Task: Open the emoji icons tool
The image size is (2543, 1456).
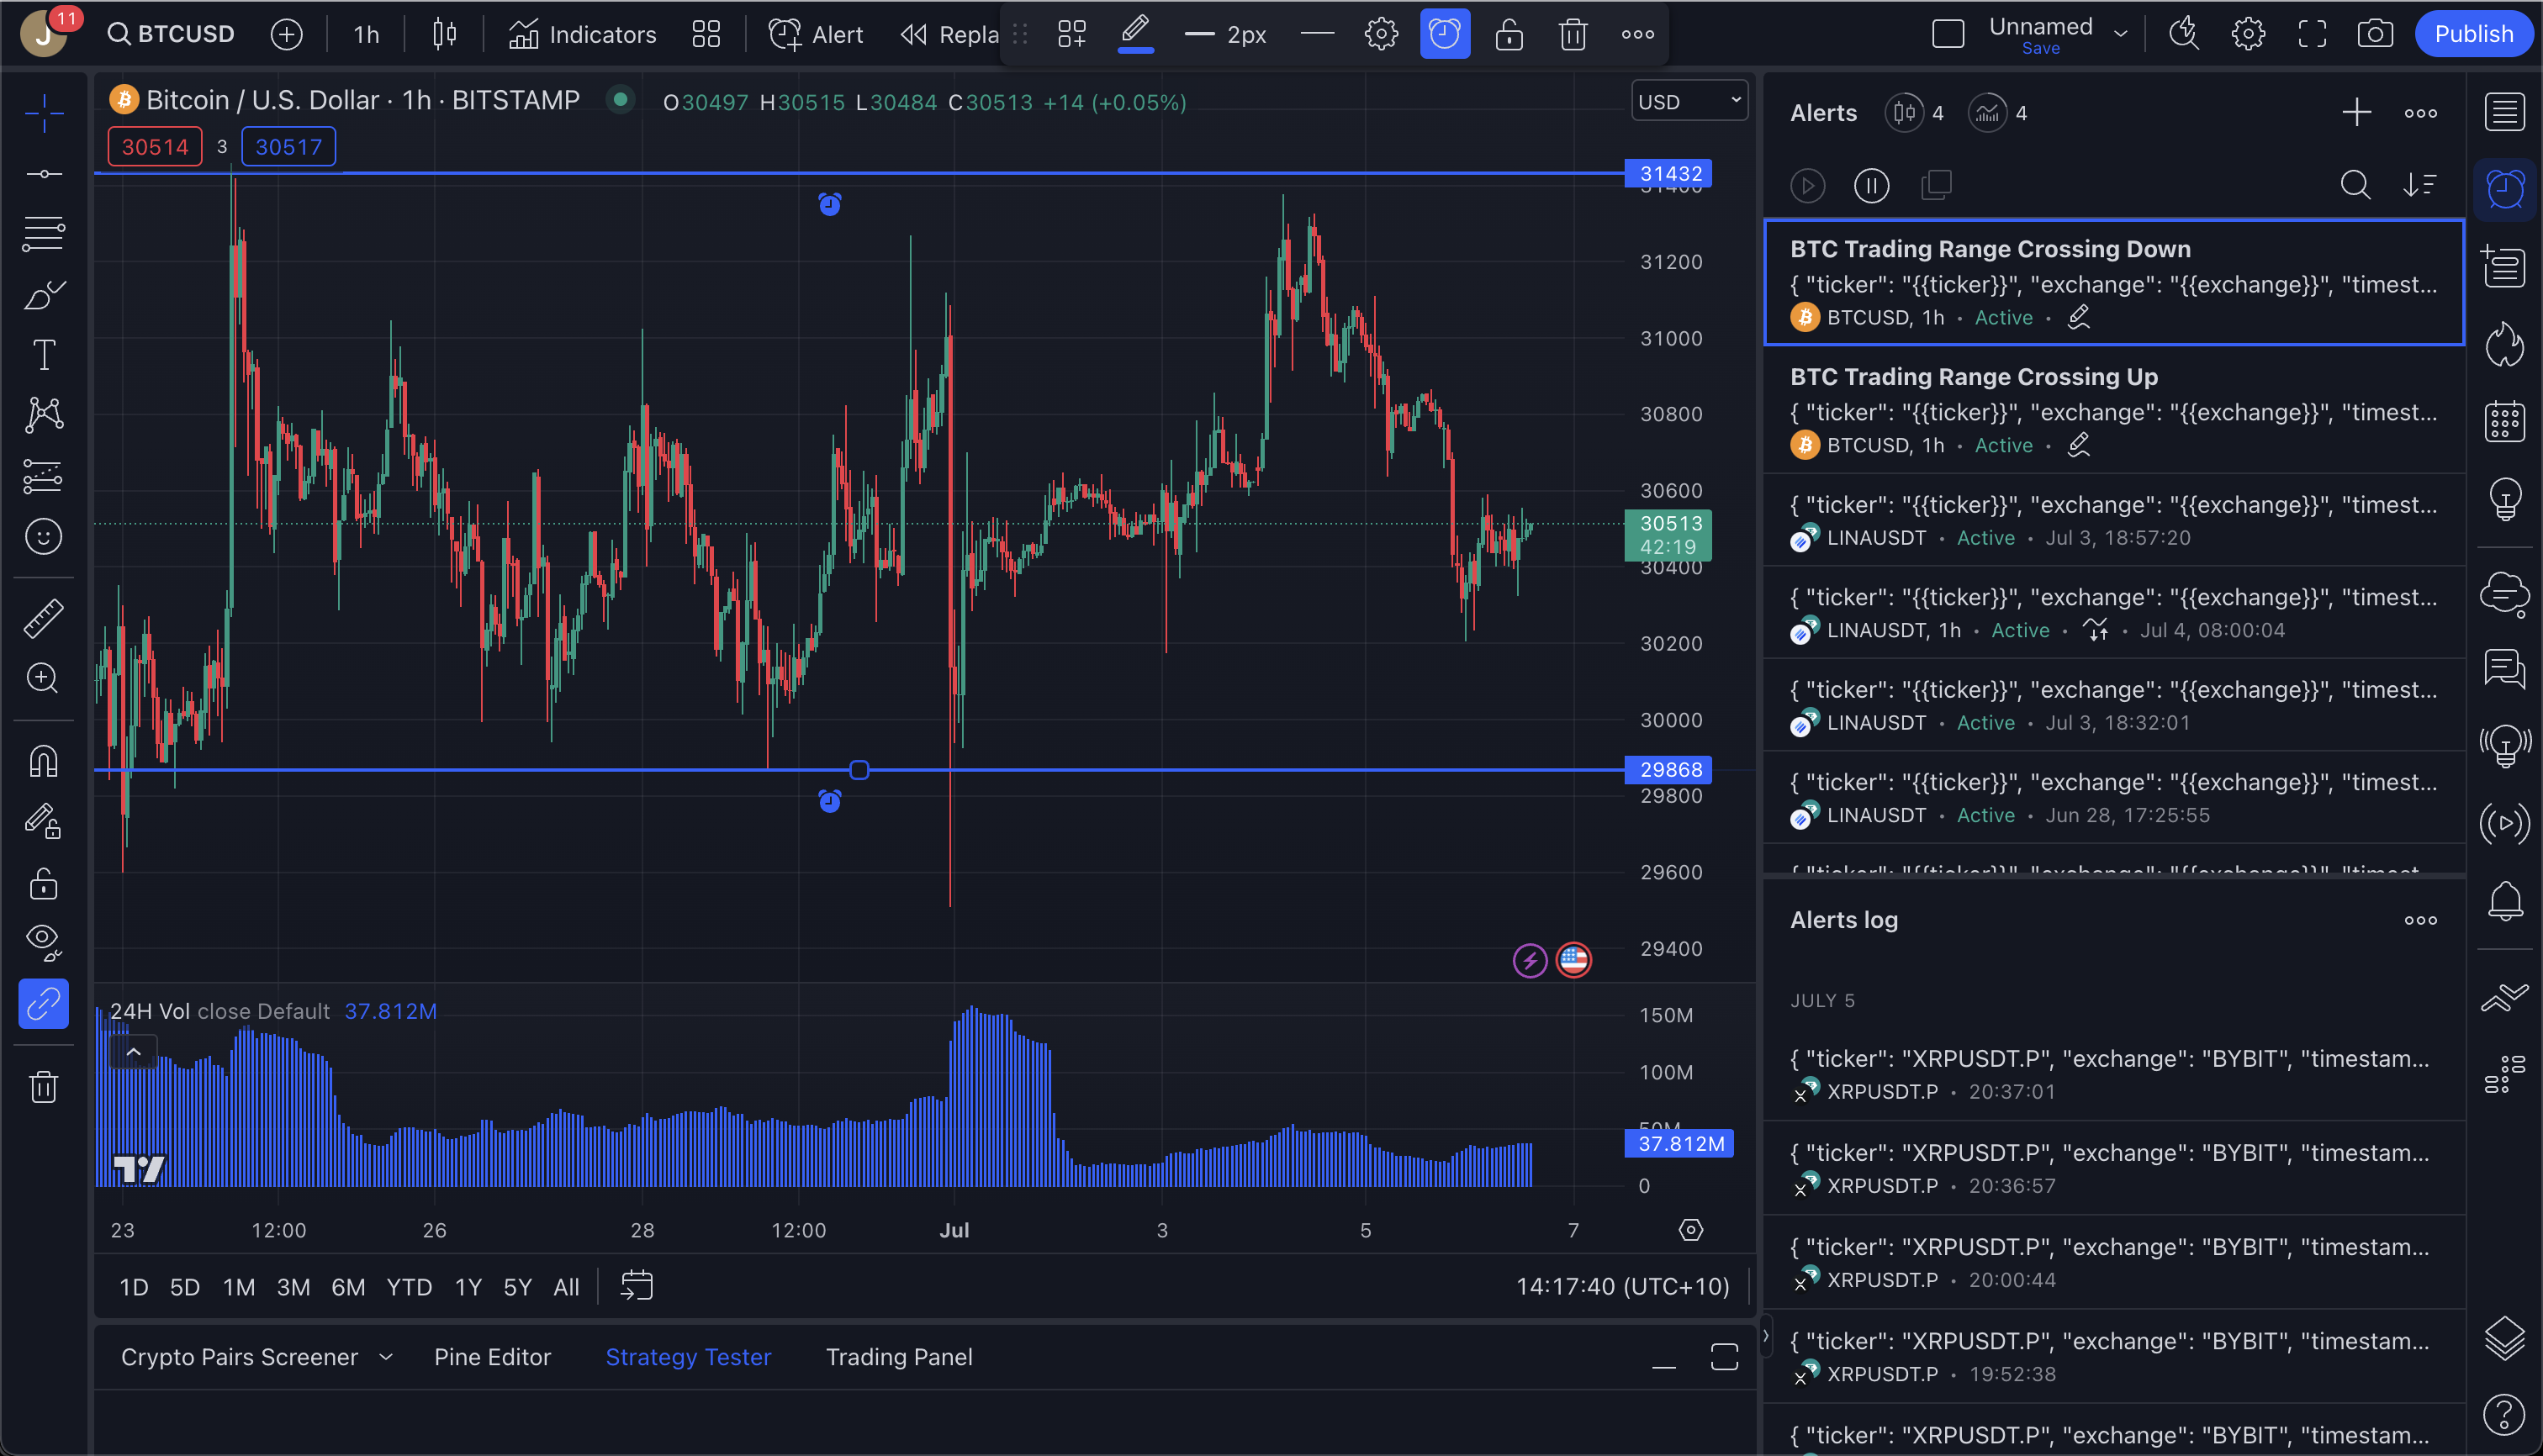Action: click(x=44, y=537)
